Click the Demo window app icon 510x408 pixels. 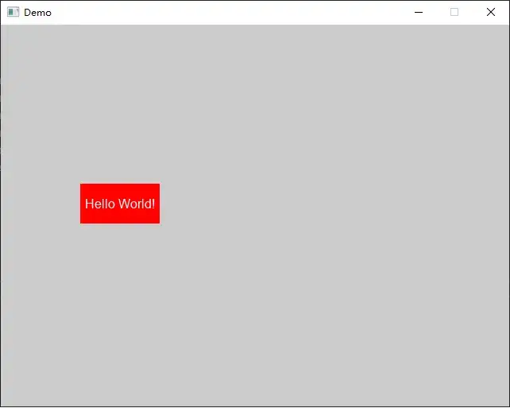(x=13, y=12)
